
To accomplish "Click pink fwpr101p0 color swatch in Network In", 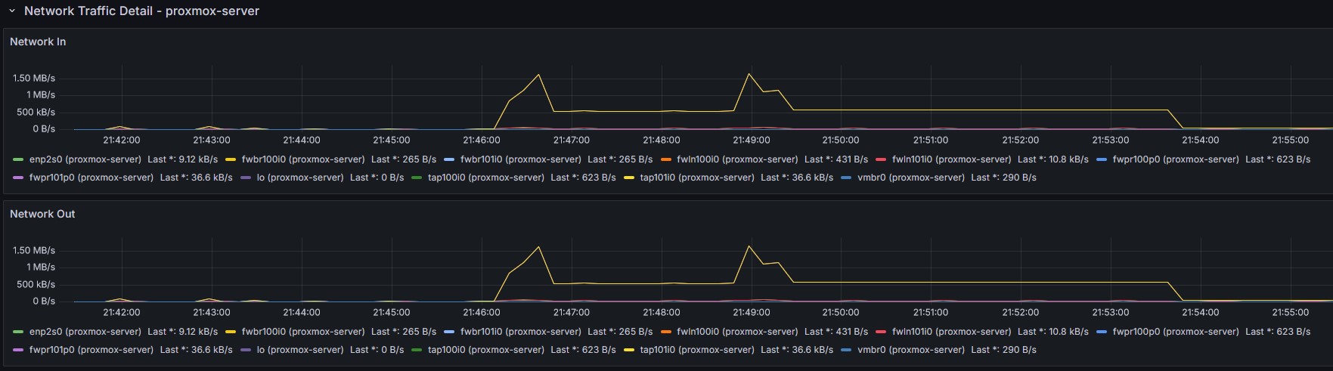I will pyautogui.click(x=18, y=178).
